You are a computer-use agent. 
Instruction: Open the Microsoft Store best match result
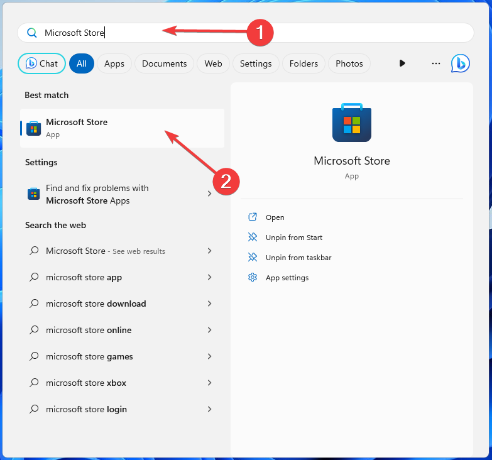pyautogui.click(x=122, y=128)
